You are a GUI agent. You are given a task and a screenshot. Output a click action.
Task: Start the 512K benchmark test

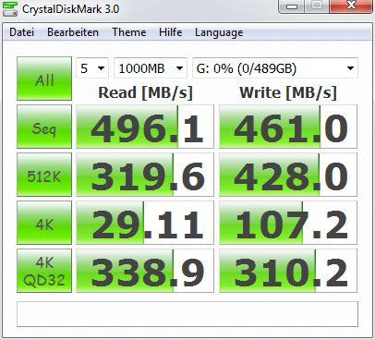click(44, 175)
